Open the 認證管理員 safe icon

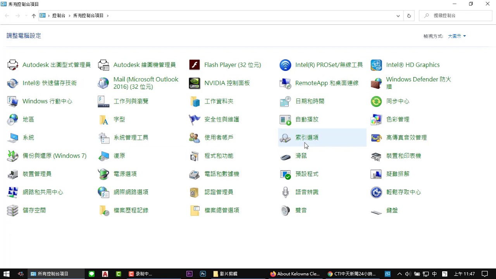coord(195,192)
